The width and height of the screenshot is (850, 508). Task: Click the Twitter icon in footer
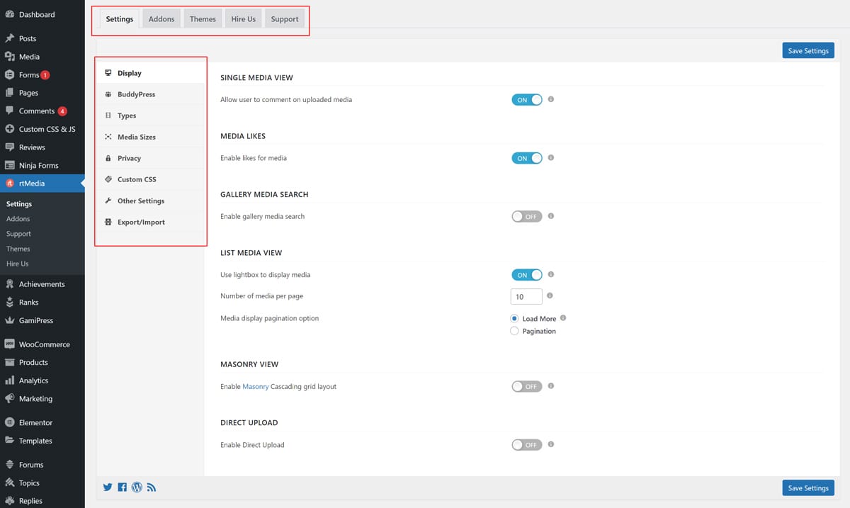pyautogui.click(x=108, y=487)
